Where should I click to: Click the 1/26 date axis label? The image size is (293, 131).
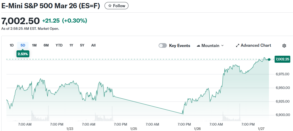(x=197, y=128)
